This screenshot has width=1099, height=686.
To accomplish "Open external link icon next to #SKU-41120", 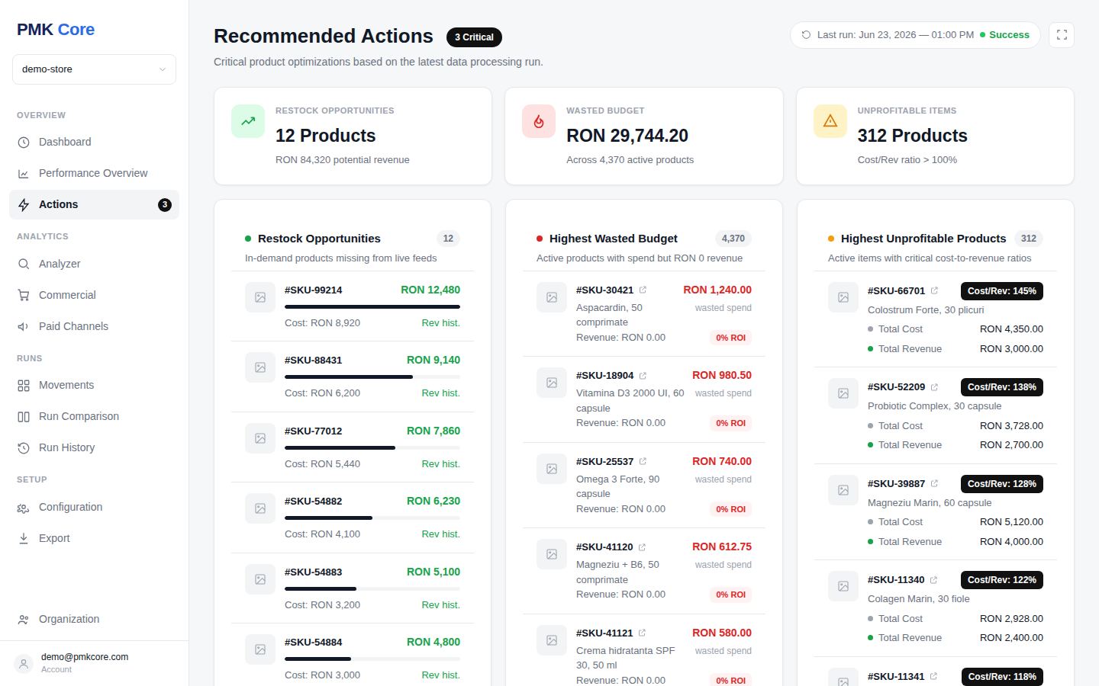I will click(642, 547).
